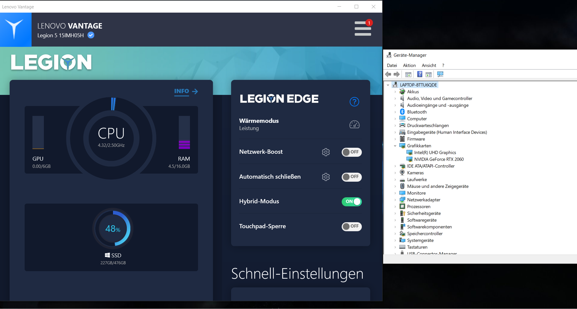Open the ? help menu in Geräte-Manager
The width and height of the screenshot is (577, 309).
coord(443,65)
